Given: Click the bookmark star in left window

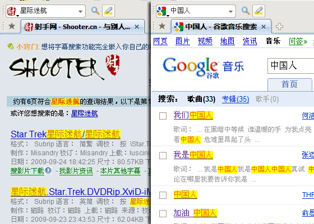Looking at the screenshot, I should click(12, 26).
